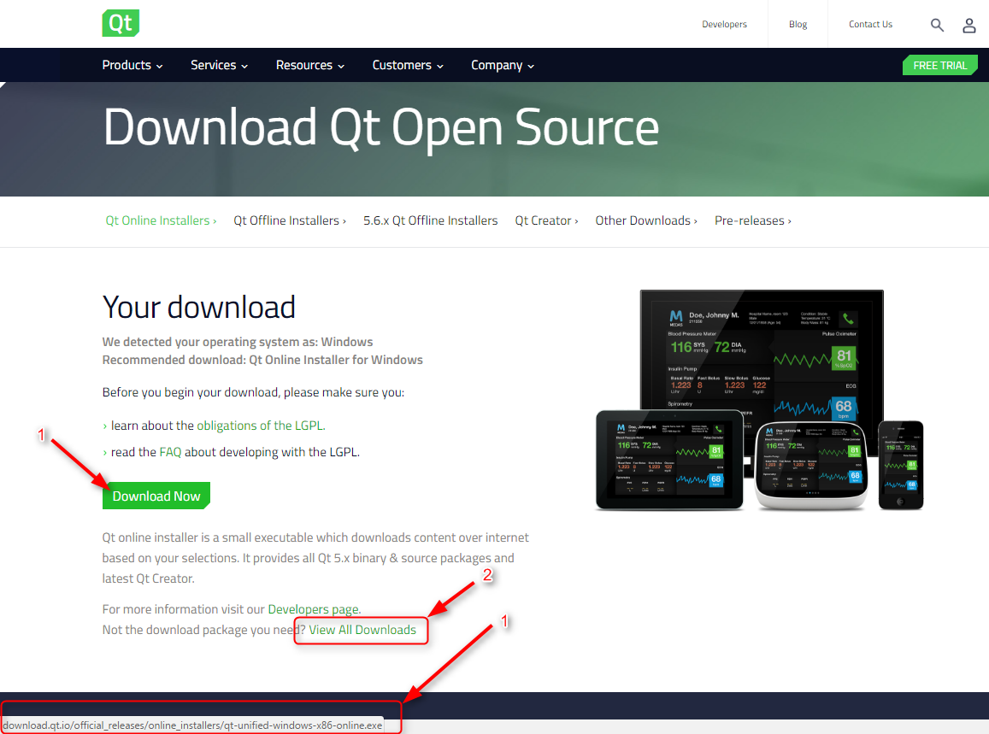This screenshot has width=989, height=734.
Task: Click the red arrow-marked Download Now button
Action: [156, 496]
